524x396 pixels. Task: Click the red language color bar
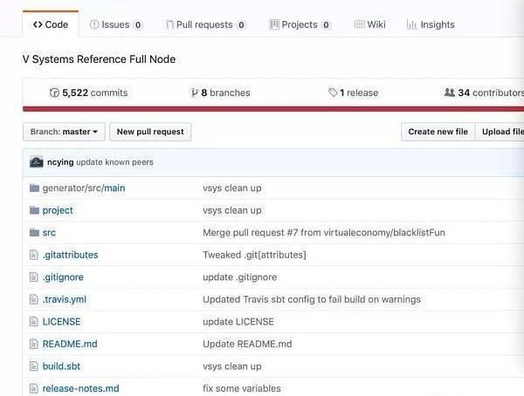click(273, 109)
